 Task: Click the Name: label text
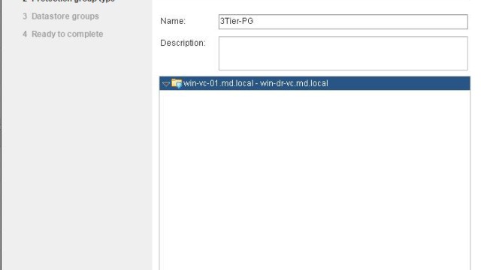tap(173, 21)
